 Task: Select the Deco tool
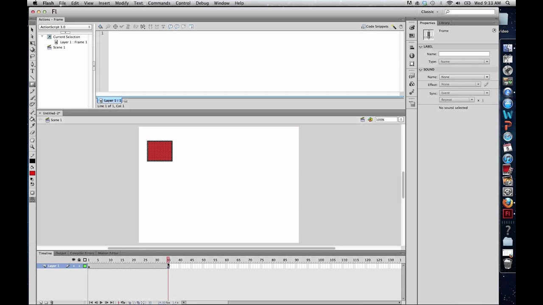[x=32, y=104]
